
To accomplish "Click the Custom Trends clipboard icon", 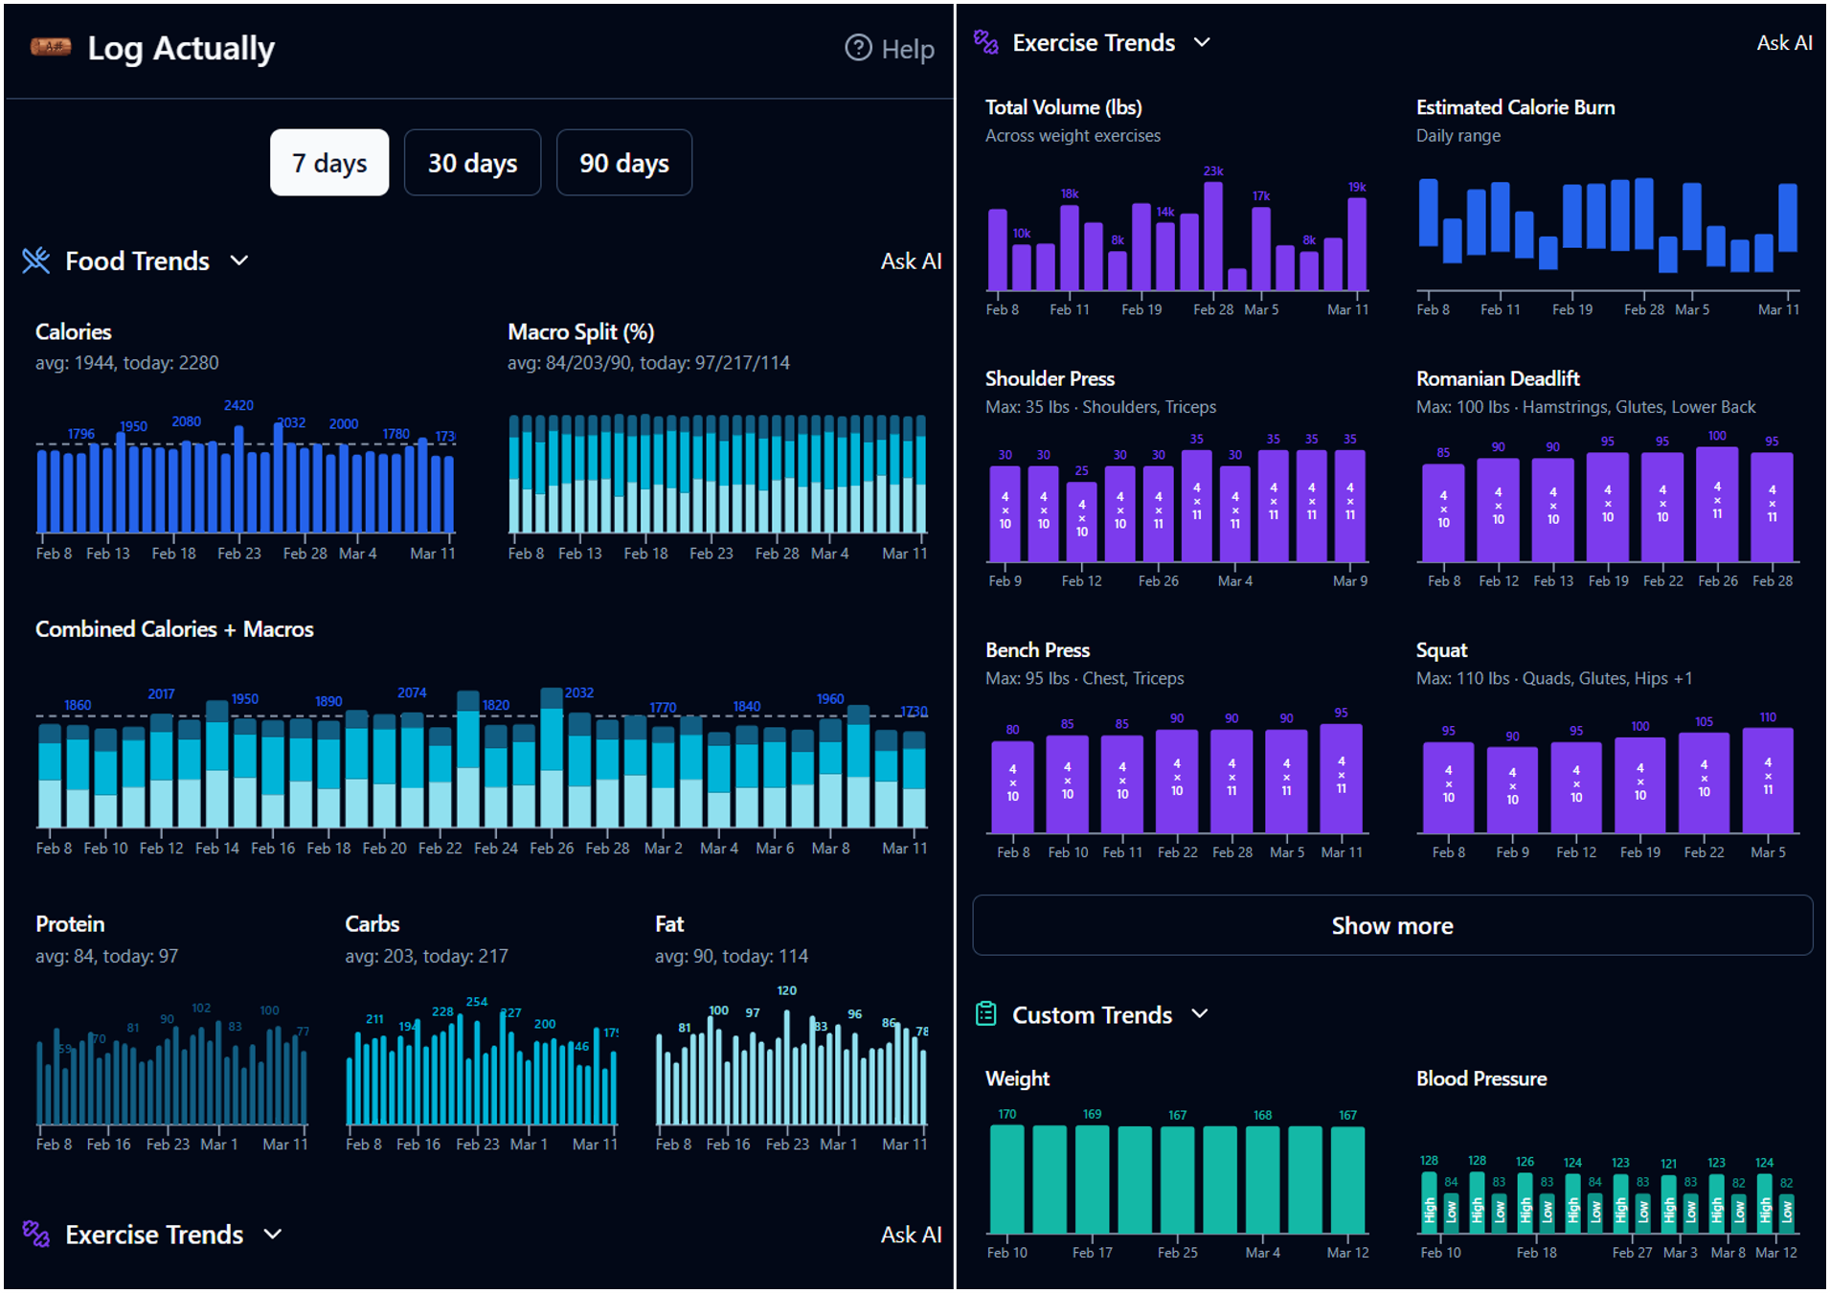I will [x=985, y=1013].
